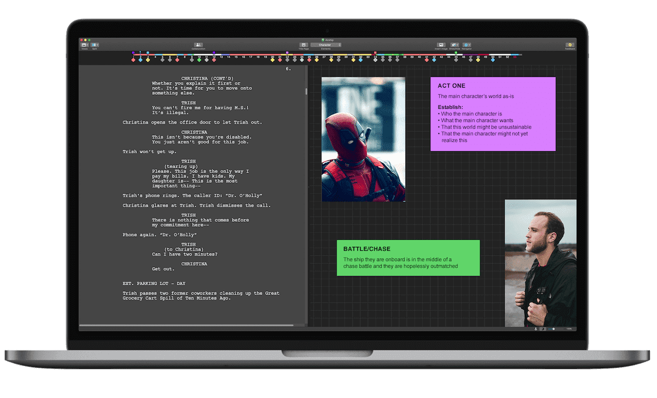This screenshot has height=398, width=657.
Task: Open the ACT ONE purple note card
Action: [492, 115]
